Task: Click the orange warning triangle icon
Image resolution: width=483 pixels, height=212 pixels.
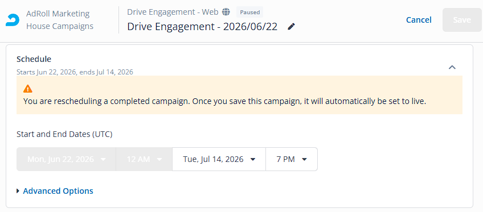Action: [x=28, y=89]
